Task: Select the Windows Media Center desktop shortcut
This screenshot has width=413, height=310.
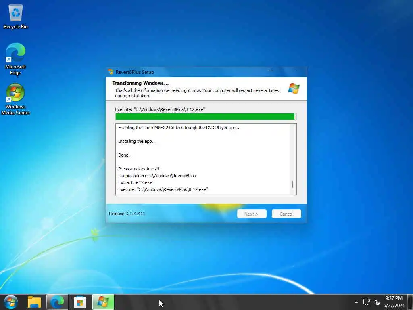Action: pos(16,99)
